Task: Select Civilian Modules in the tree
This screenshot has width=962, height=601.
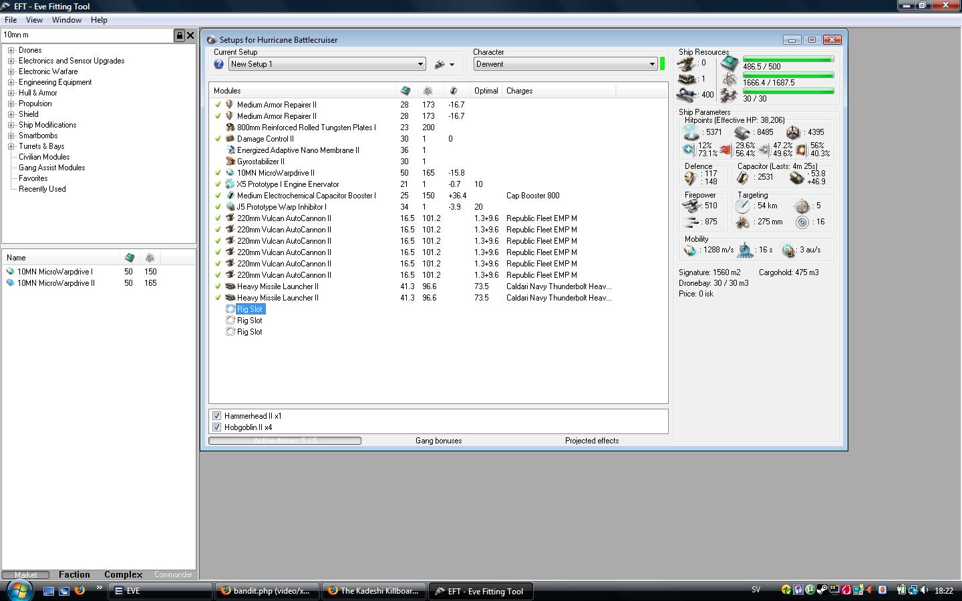Action: 44,157
